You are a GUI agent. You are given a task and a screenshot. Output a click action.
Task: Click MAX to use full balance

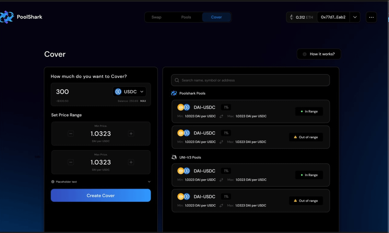(x=143, y=101)
